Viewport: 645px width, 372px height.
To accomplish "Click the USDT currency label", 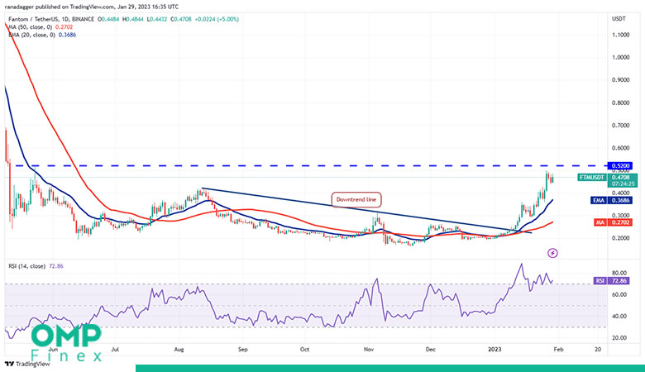I will click(619, 19).
